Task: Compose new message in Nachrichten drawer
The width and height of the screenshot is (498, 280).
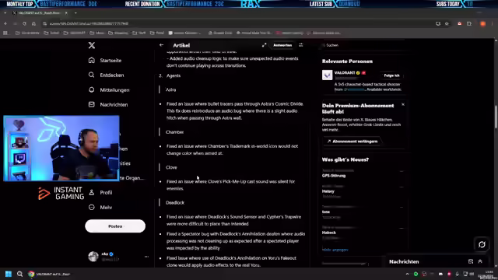Action: [x=471, y=261]
